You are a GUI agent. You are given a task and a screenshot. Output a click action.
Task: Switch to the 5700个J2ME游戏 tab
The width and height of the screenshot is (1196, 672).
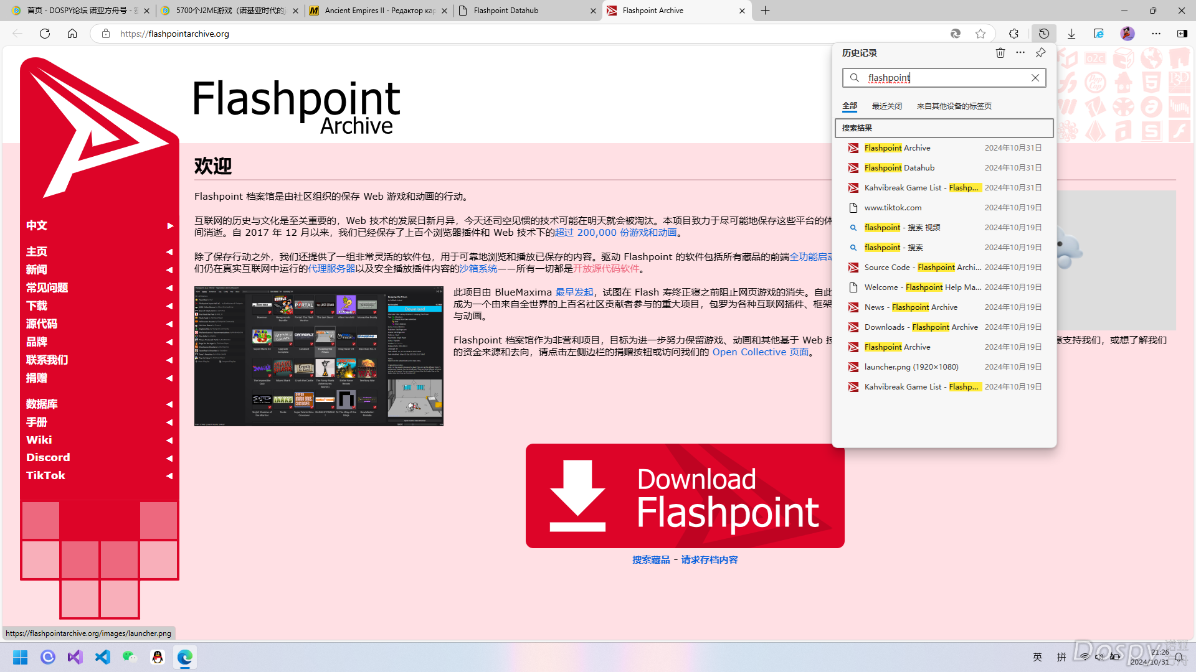pyautogui.click(x=230, y=11)
